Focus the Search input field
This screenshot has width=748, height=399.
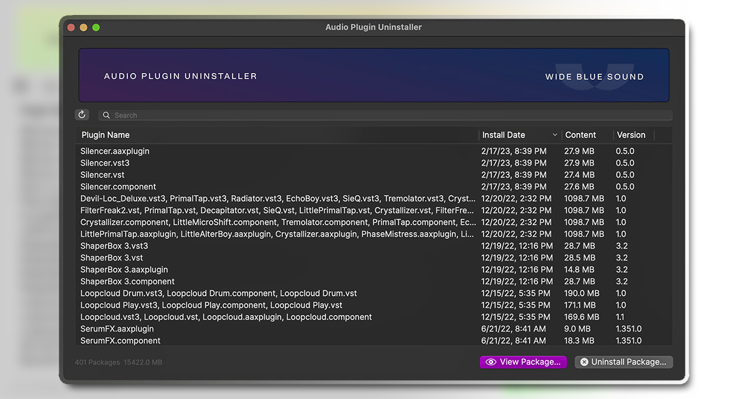[386, 115]
